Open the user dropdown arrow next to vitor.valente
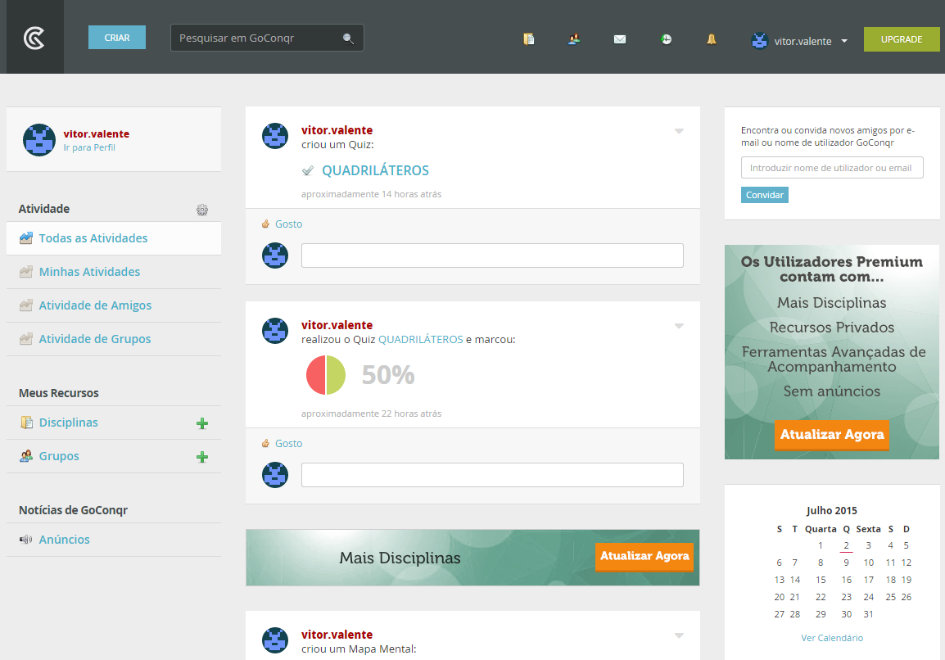This screenshot has height=660, width=945. [844, 41]
